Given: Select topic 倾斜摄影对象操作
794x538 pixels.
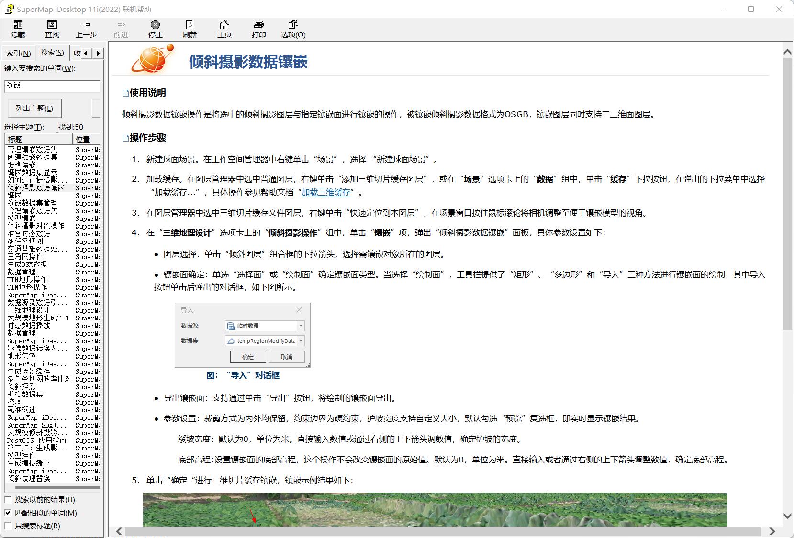Looking at the screenshot, I should [36, 226].
